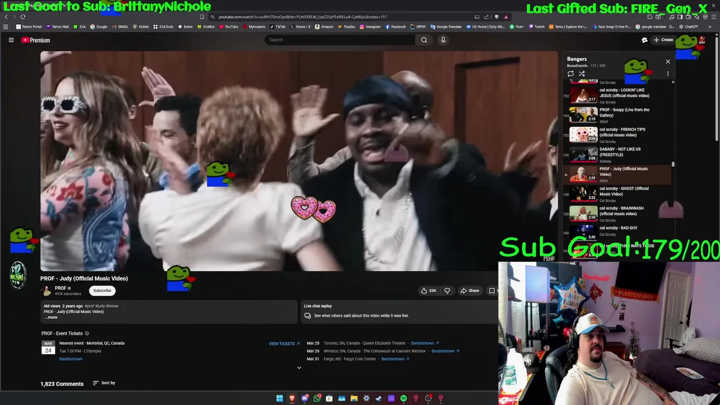Go to YouTube Premium home logo

click(36, 40)
